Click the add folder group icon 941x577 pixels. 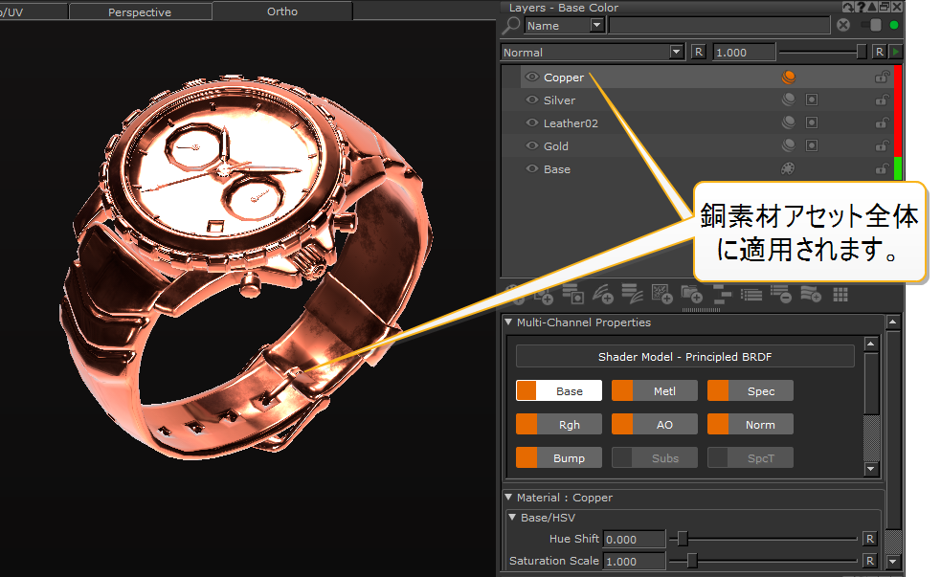[x=690, y=295]
